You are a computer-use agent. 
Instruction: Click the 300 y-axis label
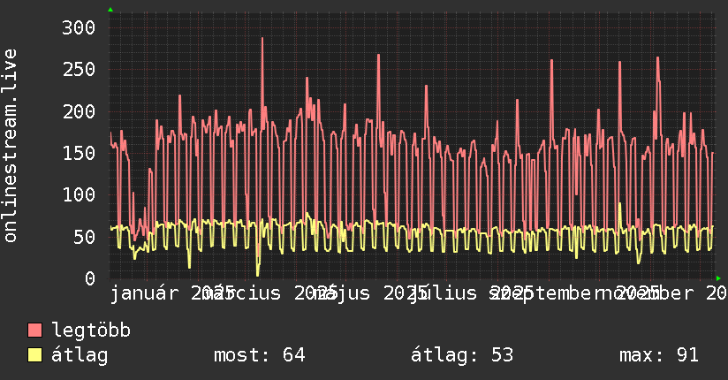pyautogui.click(x=79, y=28)
